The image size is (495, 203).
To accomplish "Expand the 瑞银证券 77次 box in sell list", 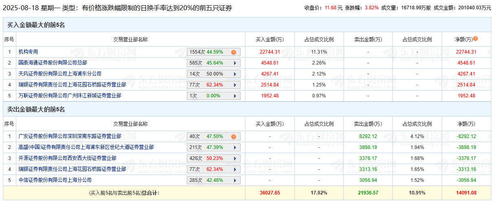I will (214, 169).
